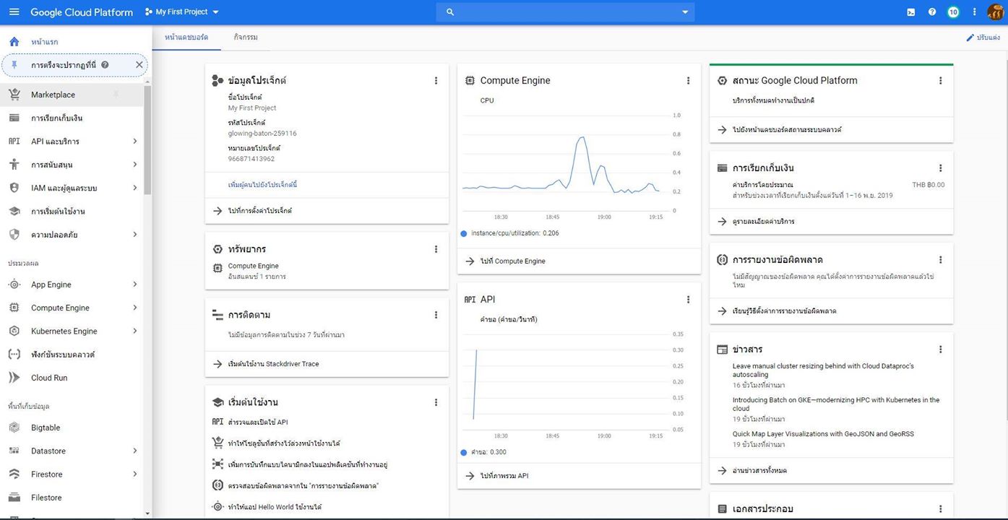Image resolution: width=1008 pixels, height=520 pixels.
Task: Click the home icon in sidebar
Action: [14, 42]
